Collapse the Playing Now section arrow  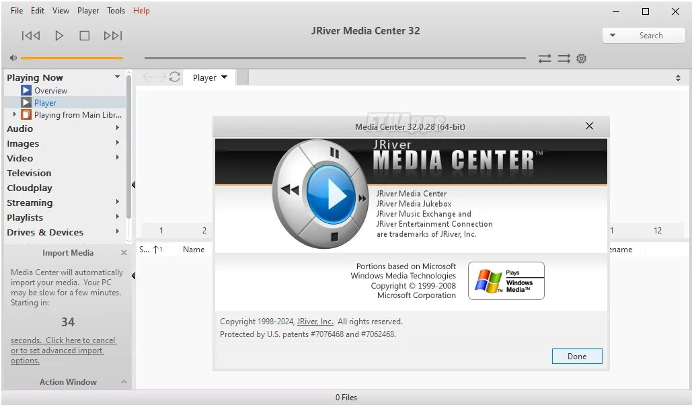(117, 77)
